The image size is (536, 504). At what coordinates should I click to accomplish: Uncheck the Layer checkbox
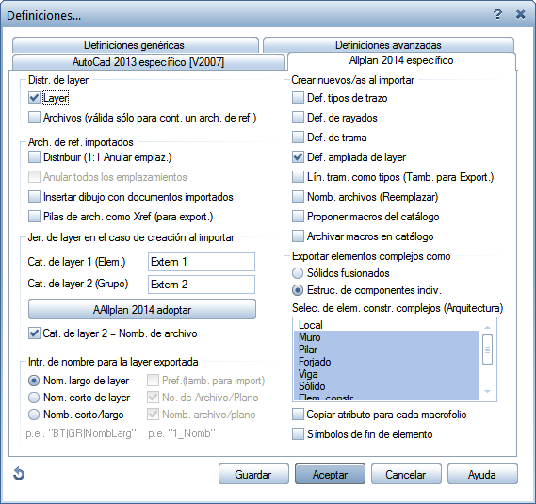(x=34, y=98)
